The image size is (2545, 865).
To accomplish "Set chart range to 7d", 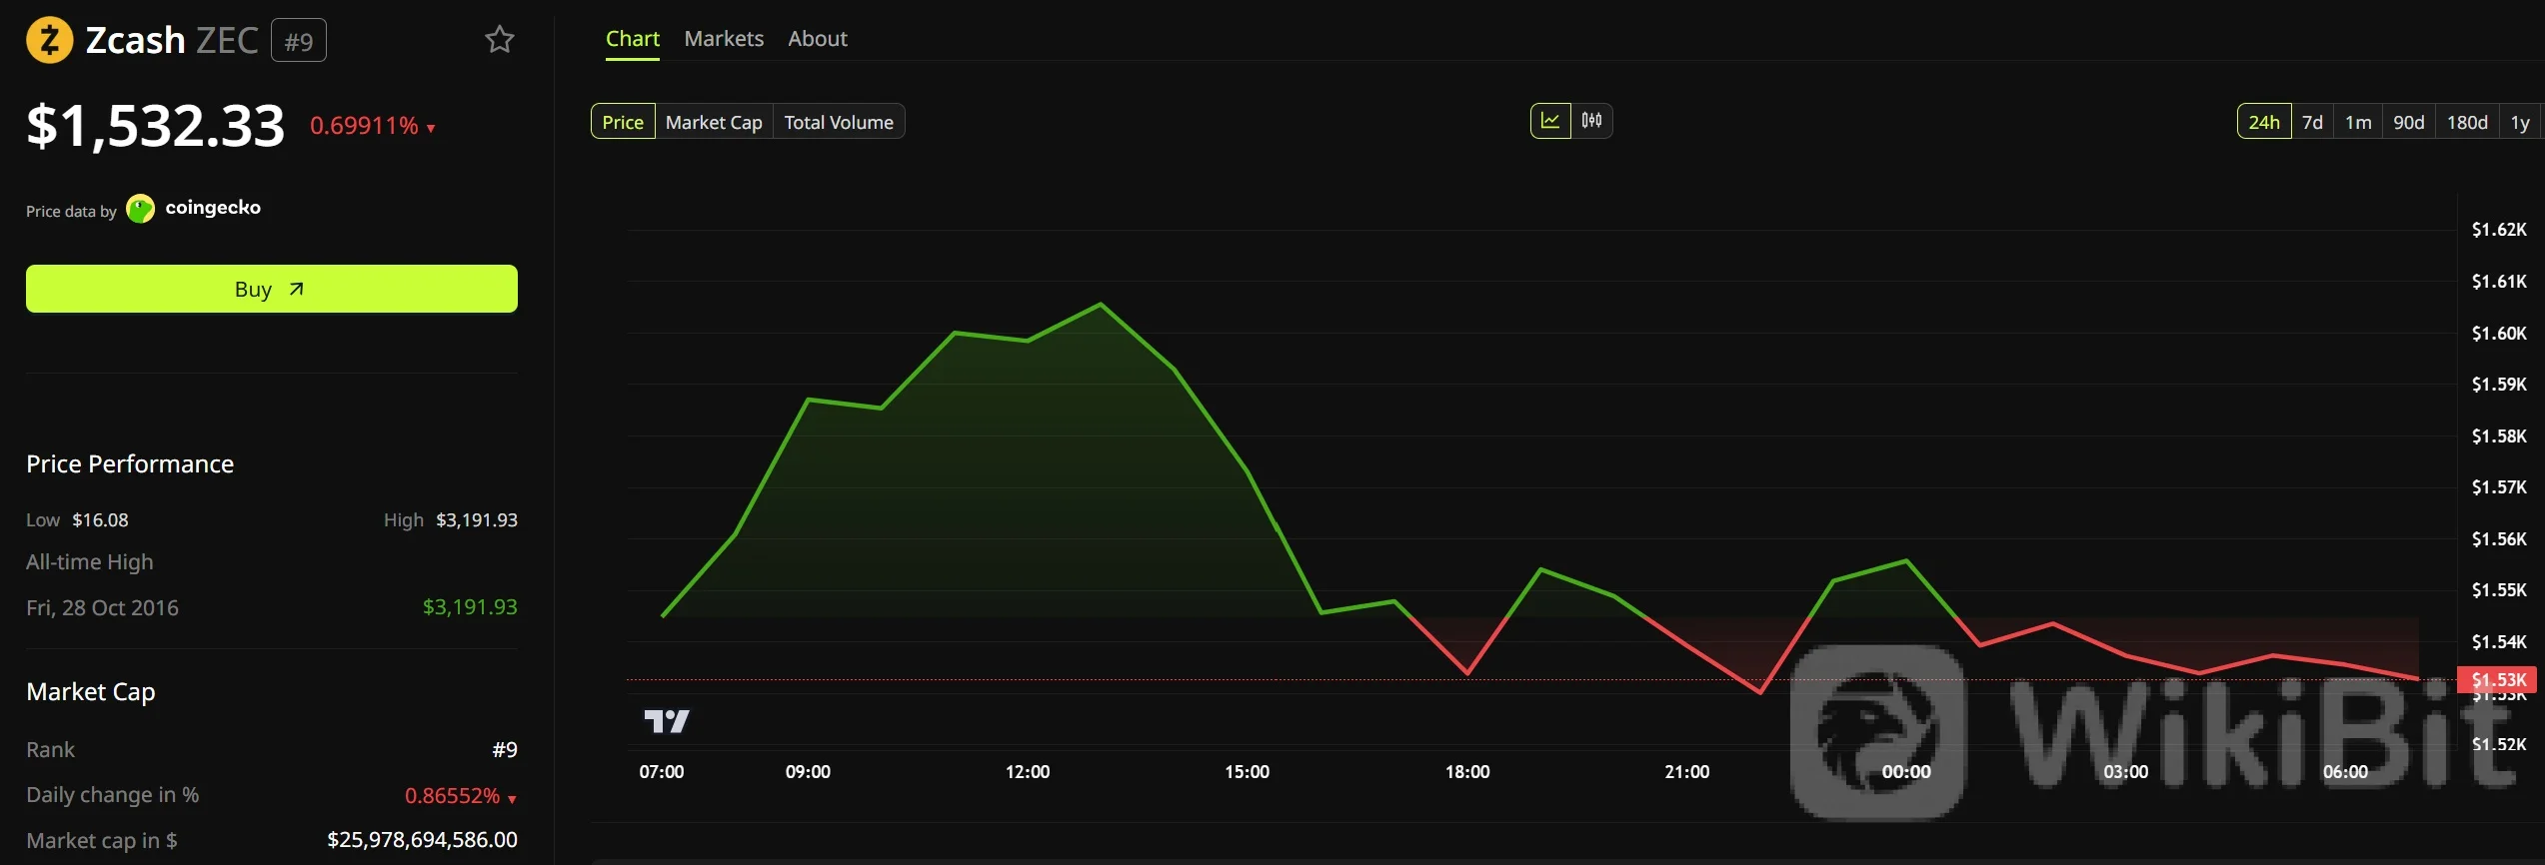I will [x=2312, y=122].
